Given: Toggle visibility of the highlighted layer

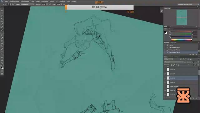Looking at the screenshot, I should pyautogui.click(x=165, y=78).
